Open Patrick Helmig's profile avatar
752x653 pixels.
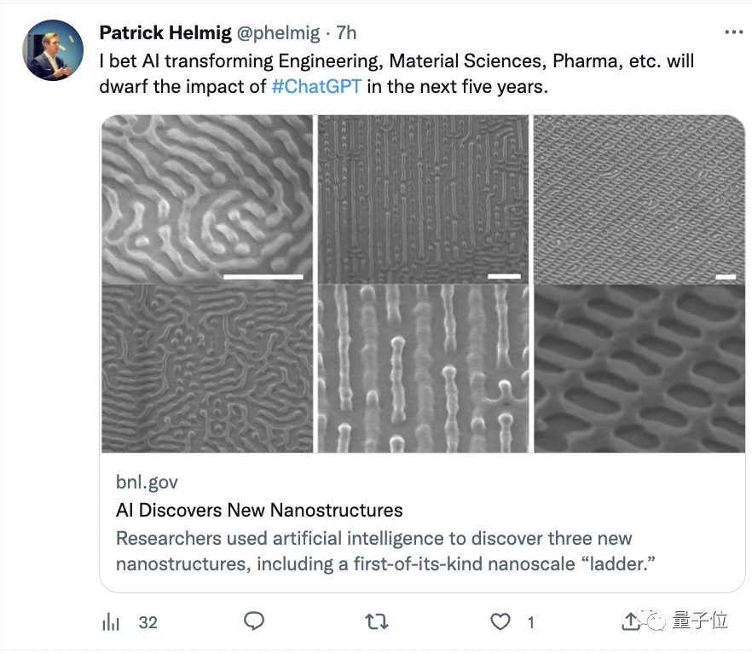(53, 50)
